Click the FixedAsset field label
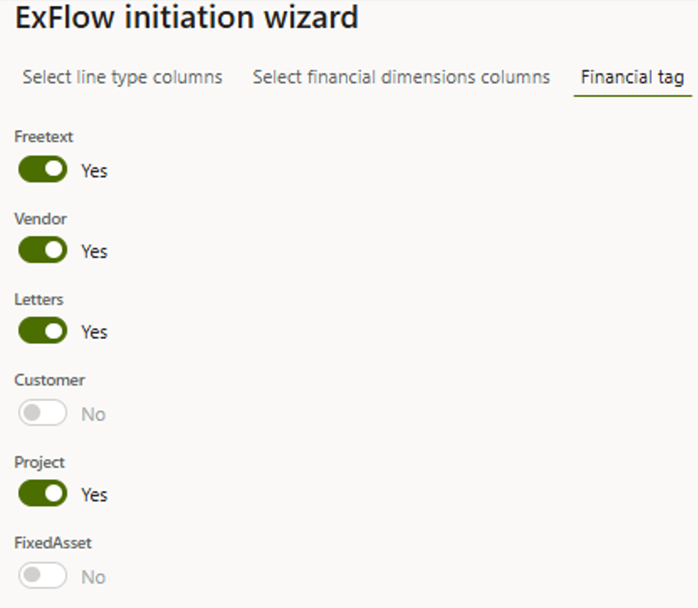Screen dimensions: 698x608 tap(53, 543)
